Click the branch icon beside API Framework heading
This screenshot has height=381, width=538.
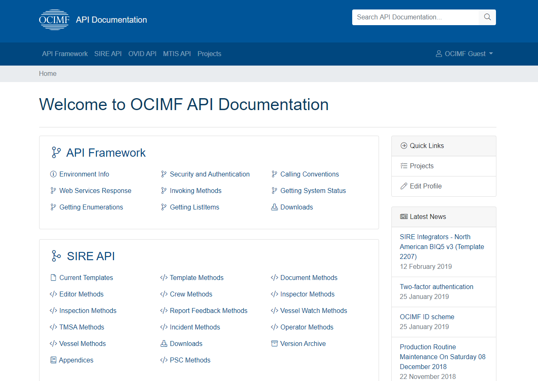[56, 153]
